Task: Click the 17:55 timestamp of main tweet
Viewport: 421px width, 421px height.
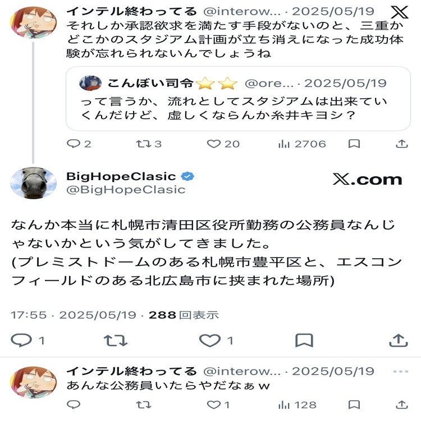Action: click(x=29, y=315)
